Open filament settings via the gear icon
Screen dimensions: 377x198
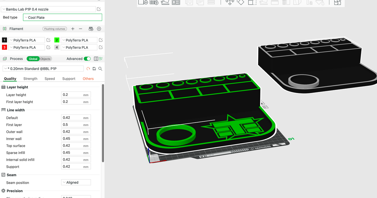pyautogui.click(x=99, y=29)
